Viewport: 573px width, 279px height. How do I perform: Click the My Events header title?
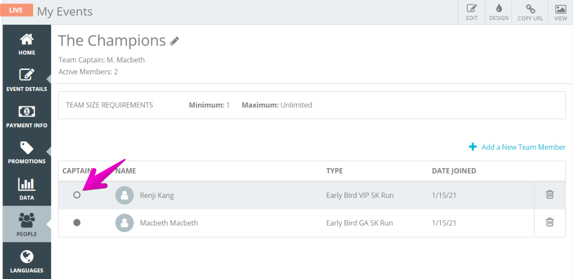tap(65, 12)
